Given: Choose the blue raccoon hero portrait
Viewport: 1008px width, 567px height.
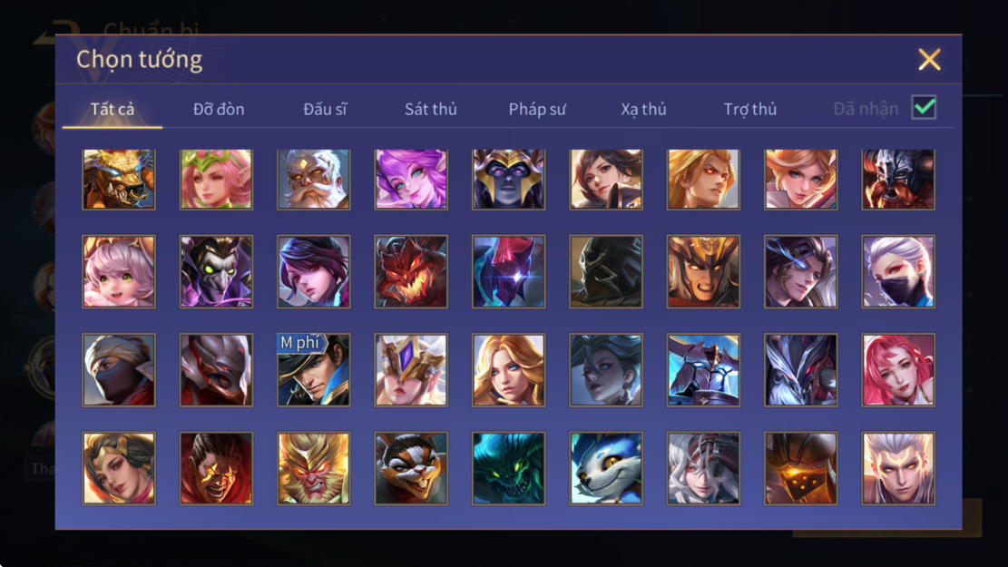Looking at the screenshot, I should (606, 468).
